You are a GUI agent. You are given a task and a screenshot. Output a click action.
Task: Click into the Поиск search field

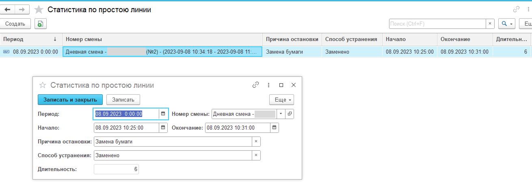[437, 24]
